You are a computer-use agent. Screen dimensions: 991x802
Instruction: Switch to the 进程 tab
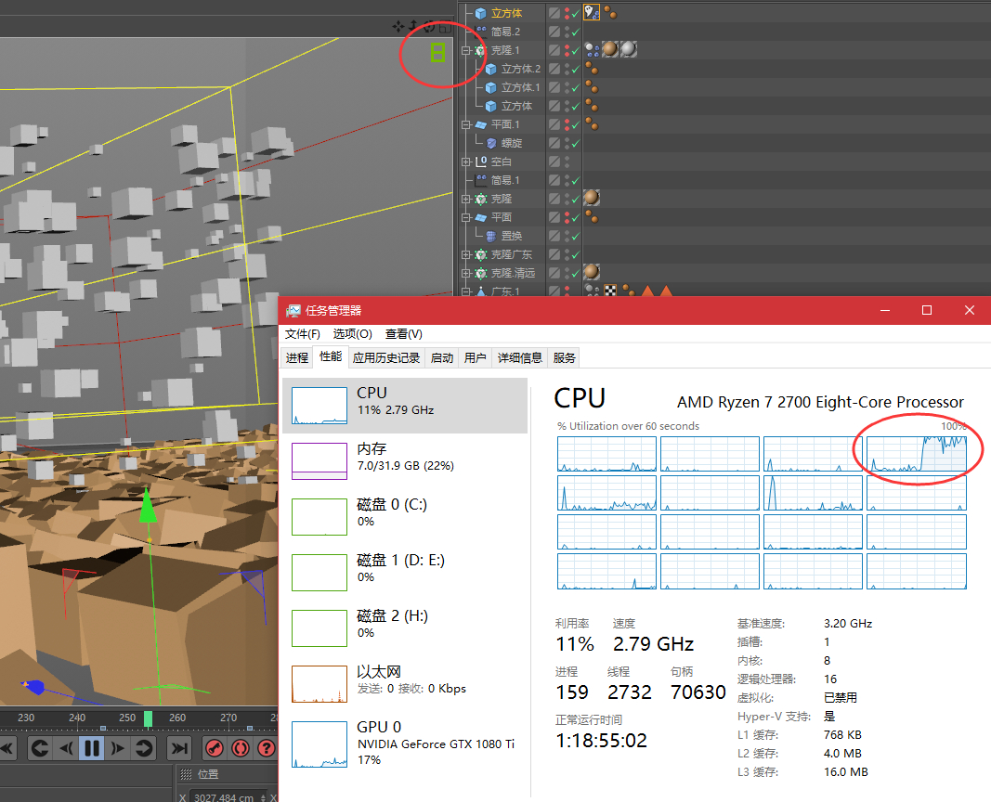click(297, 357)
